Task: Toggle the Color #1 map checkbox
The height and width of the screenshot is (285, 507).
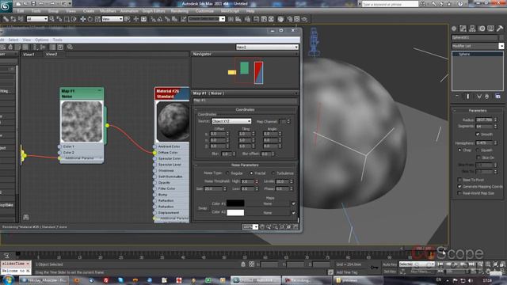Action: click(293, 203)
